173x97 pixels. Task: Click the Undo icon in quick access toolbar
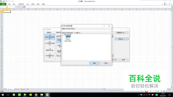(6, 1)
